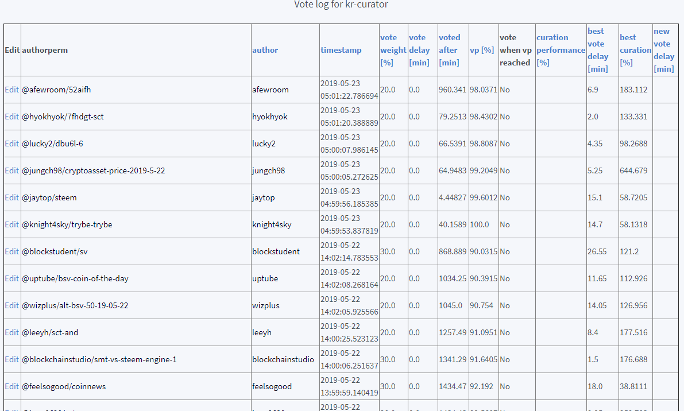Select vp value 98.0371

click(x=484, y=90)
